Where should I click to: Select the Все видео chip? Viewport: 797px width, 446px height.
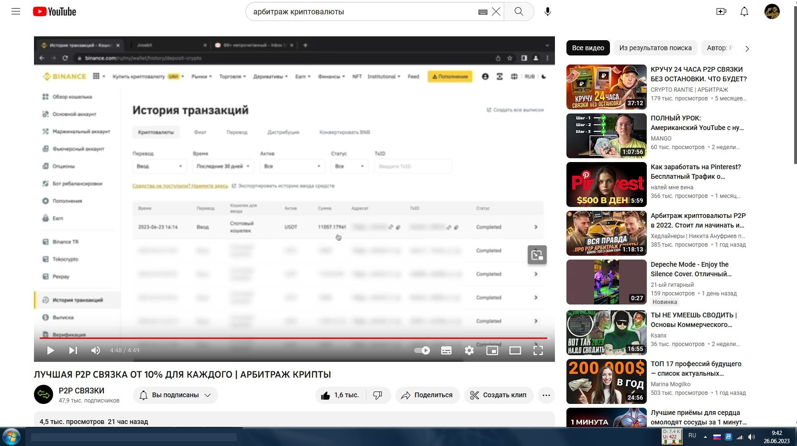point(588,48)
